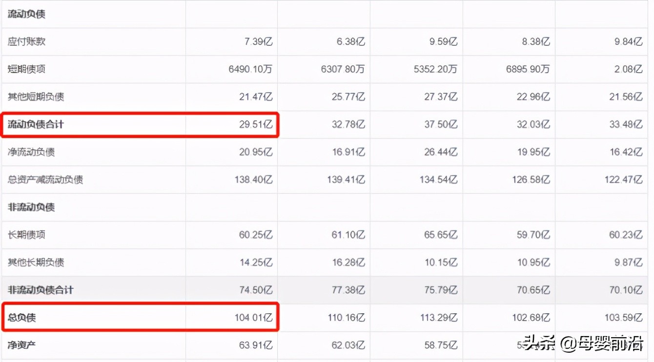Select the 138.40亿 cell
The width and height of the screenshot is (654, 362).
[253, 180]
